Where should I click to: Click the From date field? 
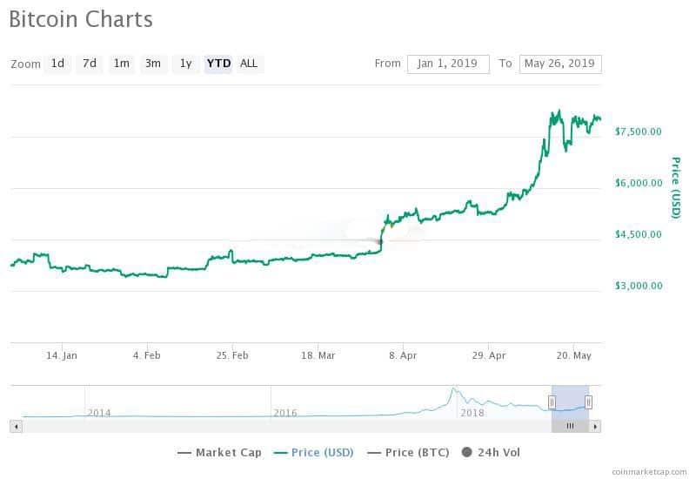tap(448, 64)
